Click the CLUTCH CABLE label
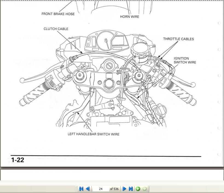 point(56,28)
